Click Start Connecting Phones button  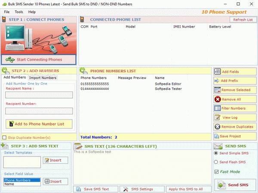pyautogui.click(x=39, y=60)
